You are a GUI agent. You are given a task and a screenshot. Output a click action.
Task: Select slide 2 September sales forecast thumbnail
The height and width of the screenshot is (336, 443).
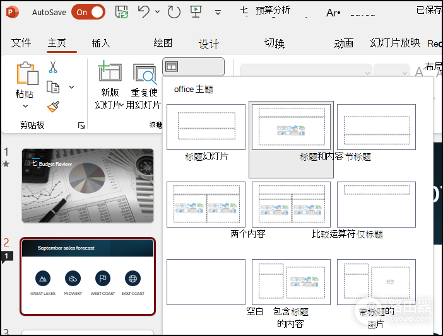(x=88, y=277)
